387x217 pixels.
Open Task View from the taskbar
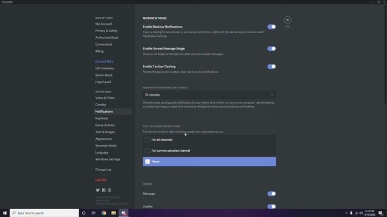pyautogui.click(x=94, y=213)
